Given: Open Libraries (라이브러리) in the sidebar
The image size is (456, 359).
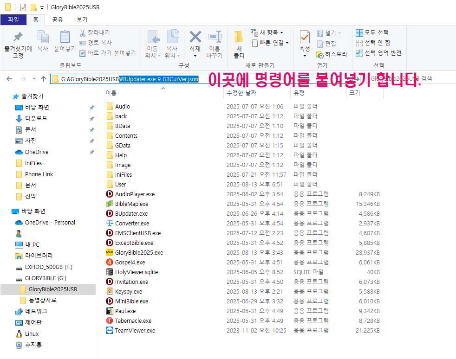Looking at the screenshot, I should pos(34,256).
